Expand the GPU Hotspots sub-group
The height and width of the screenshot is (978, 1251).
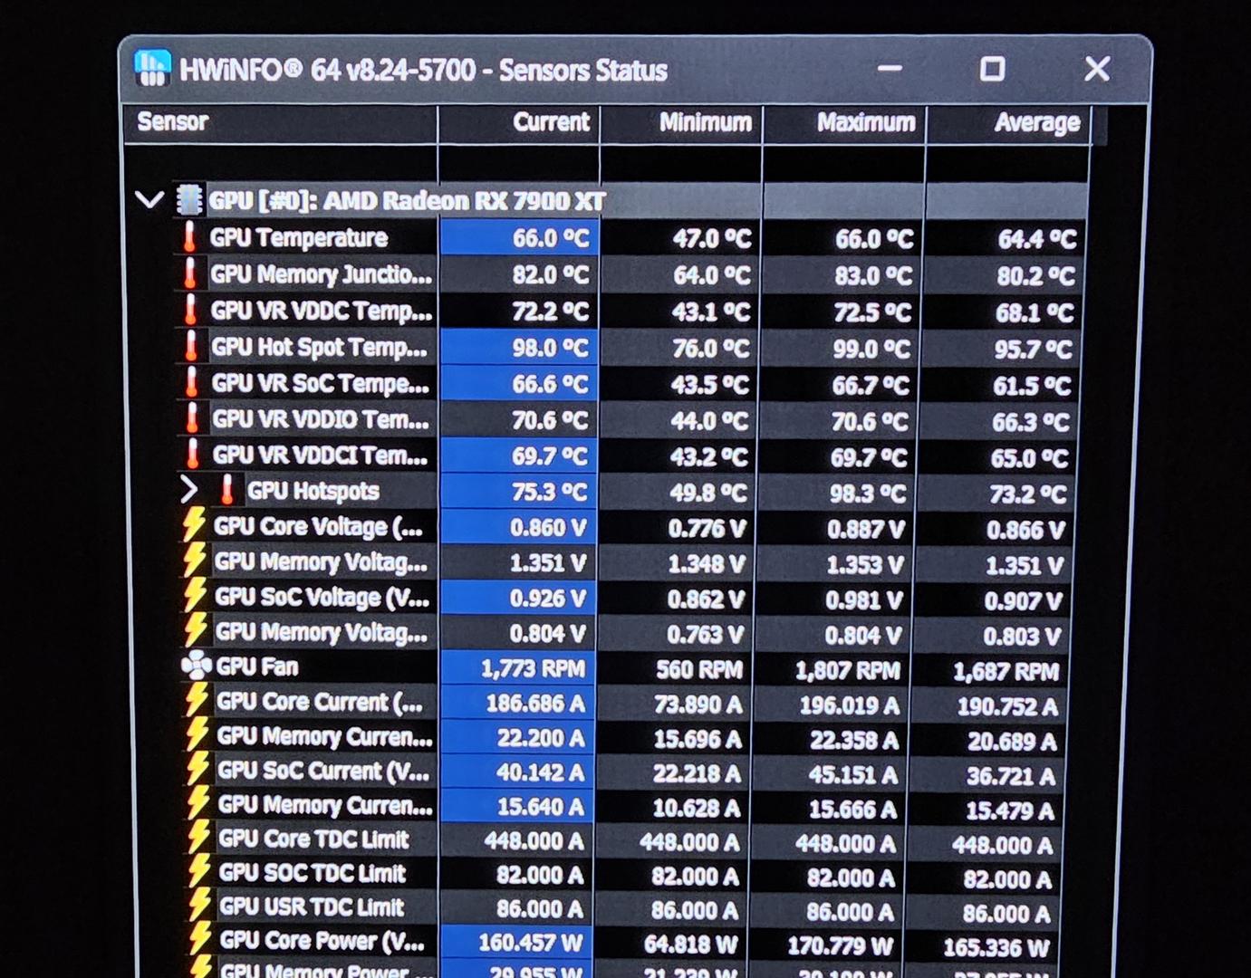[188, 490]
